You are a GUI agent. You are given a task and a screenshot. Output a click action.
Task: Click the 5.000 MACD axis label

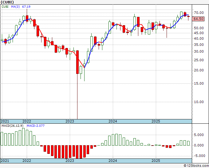tap(199, 135)
